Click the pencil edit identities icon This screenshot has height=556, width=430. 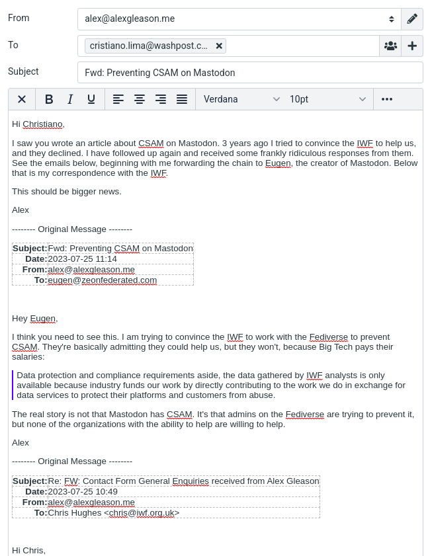pyautogui.click(x=412, y=19)
